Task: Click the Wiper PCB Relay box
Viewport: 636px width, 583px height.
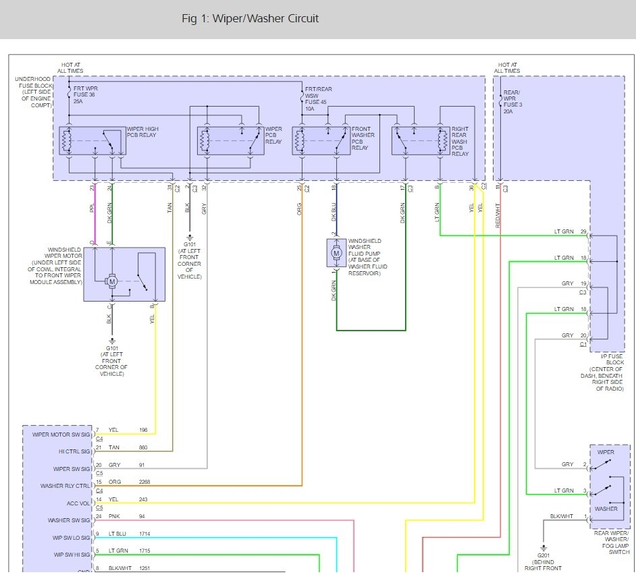Action: point(230,140)
